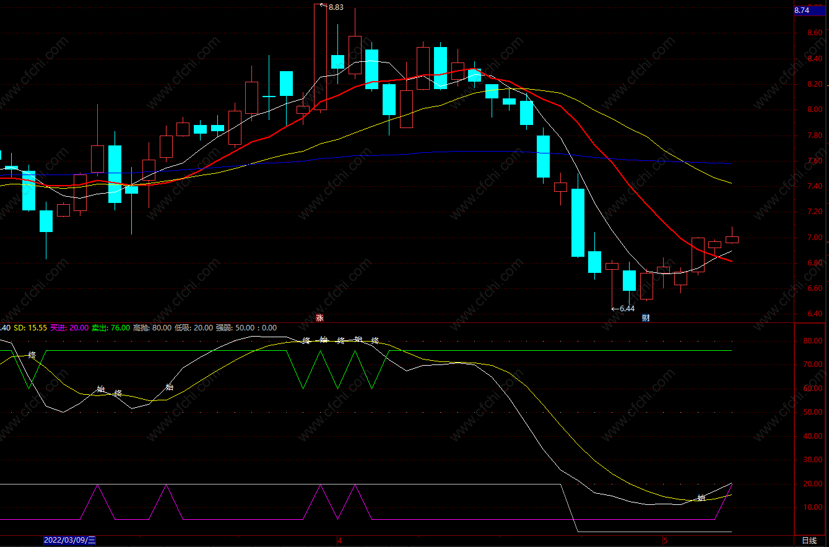Click the 低吸: 20.00 indicator label

click(194, 328)
